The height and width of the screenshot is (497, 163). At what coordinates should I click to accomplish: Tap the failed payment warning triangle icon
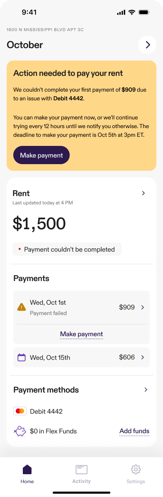click(21, 307)
